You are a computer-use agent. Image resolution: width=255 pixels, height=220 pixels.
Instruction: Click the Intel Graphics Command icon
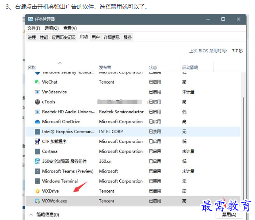click(38, 131)
